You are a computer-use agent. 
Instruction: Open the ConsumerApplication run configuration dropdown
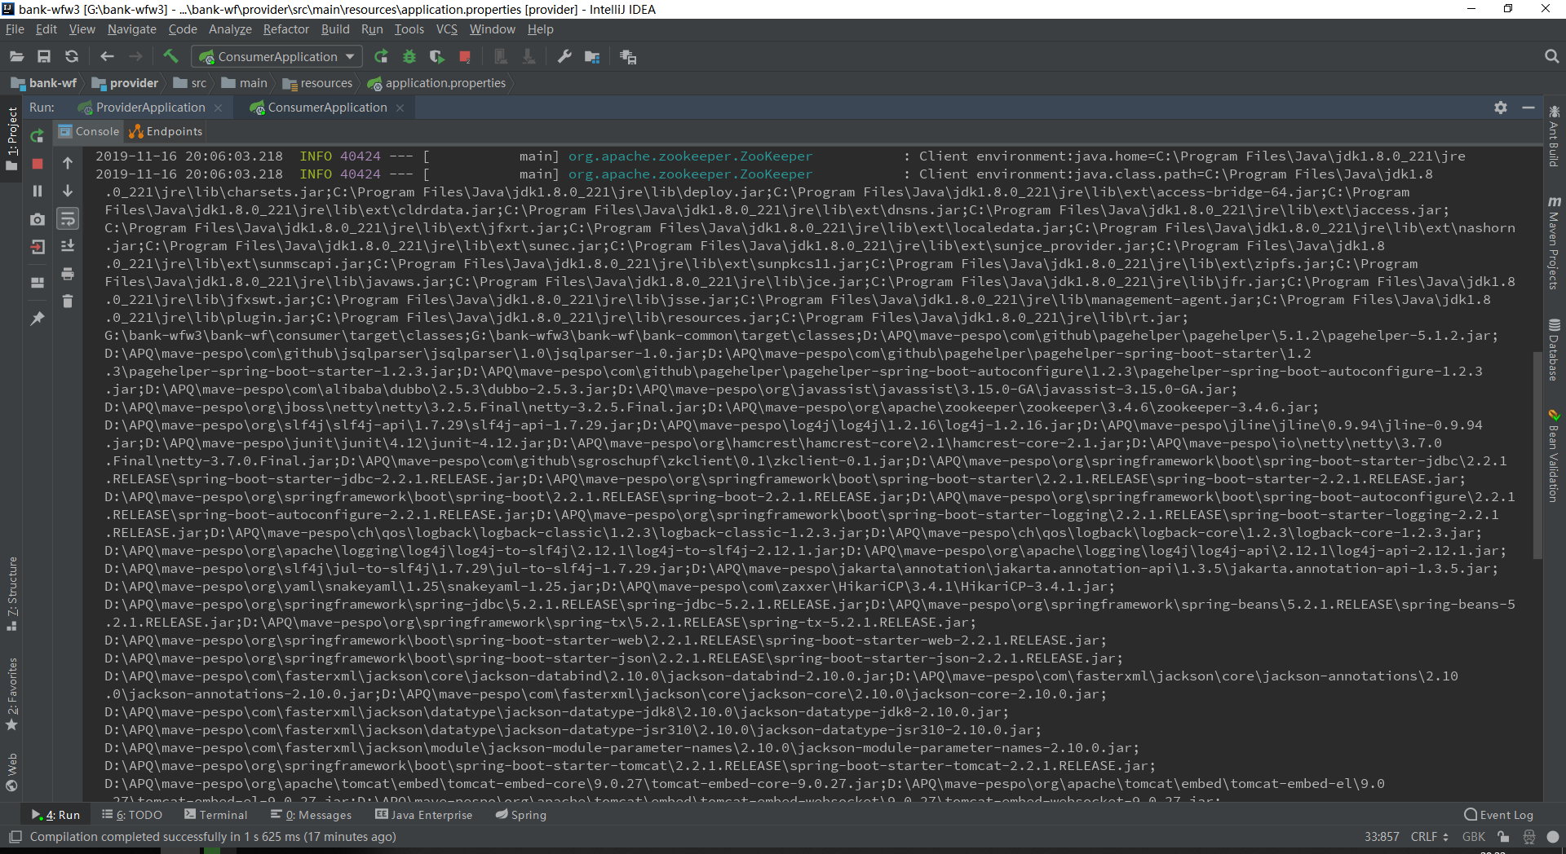click(276, 56)
